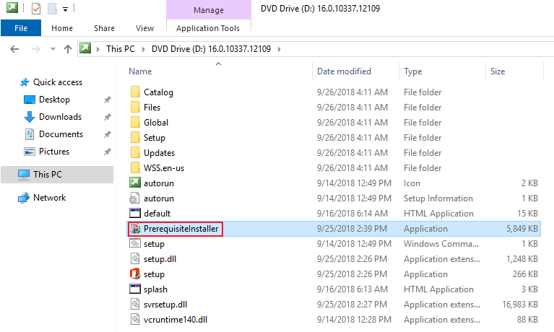Select the Office setup application icon

(135, 274)
